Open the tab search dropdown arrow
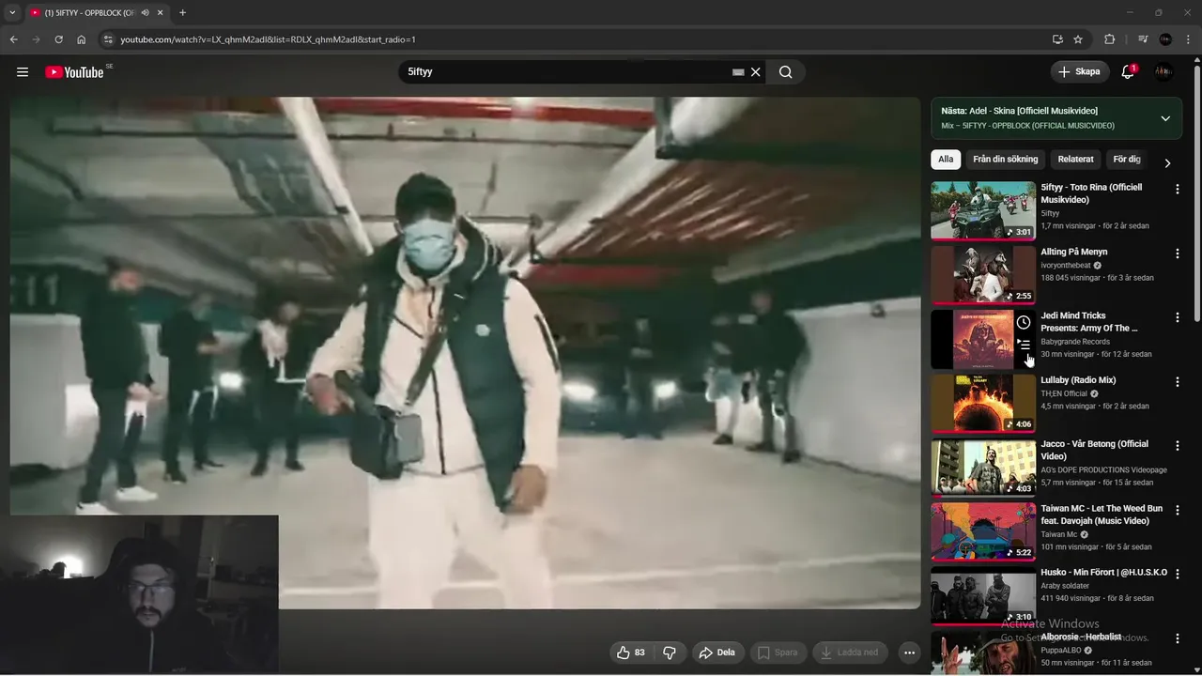 [x=12, y=13]
